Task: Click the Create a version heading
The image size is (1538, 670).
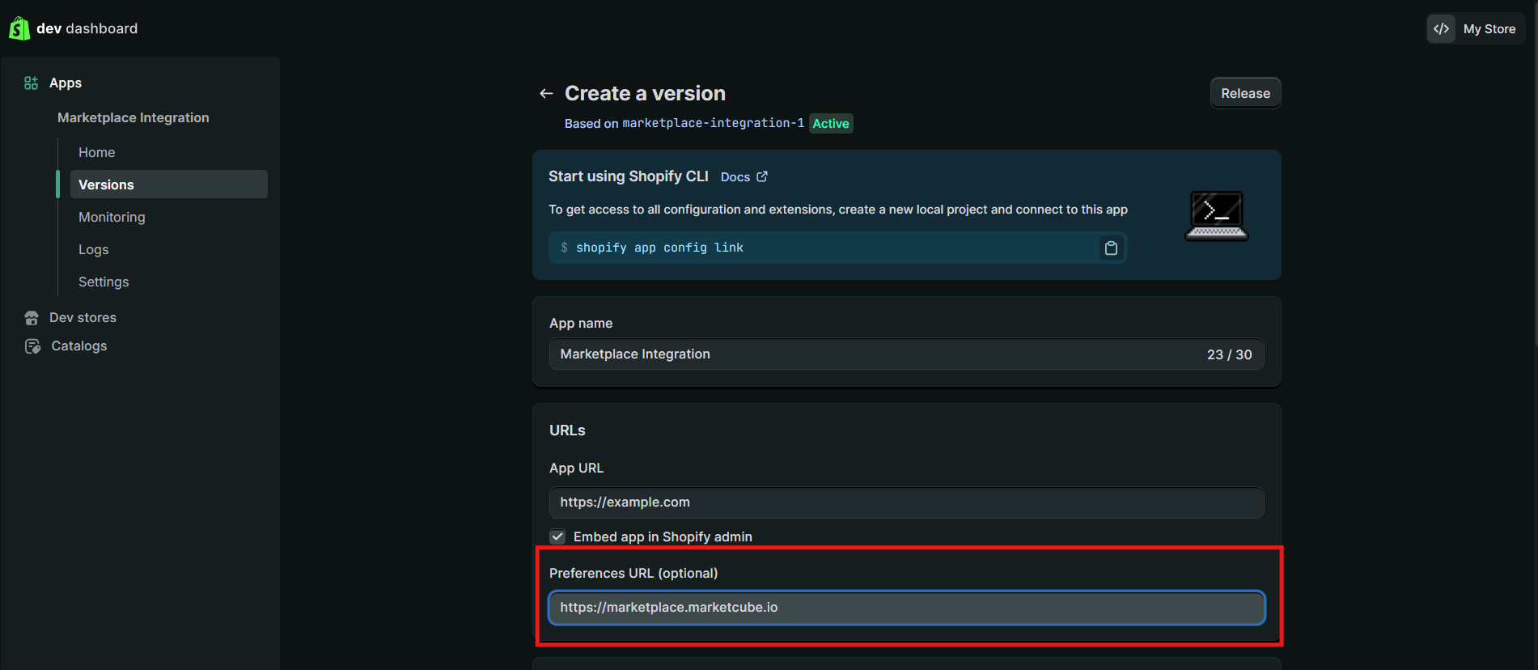Action: 645,93
